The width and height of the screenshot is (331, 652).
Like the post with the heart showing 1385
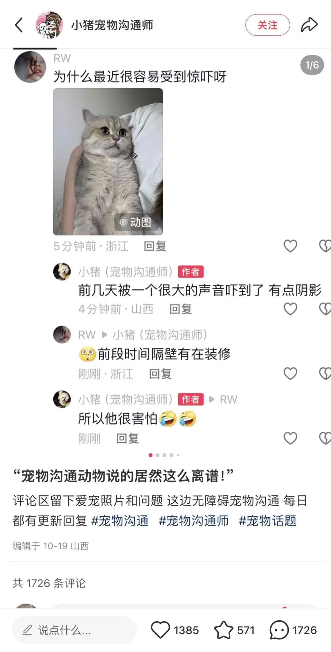click(x=160, y=630)
